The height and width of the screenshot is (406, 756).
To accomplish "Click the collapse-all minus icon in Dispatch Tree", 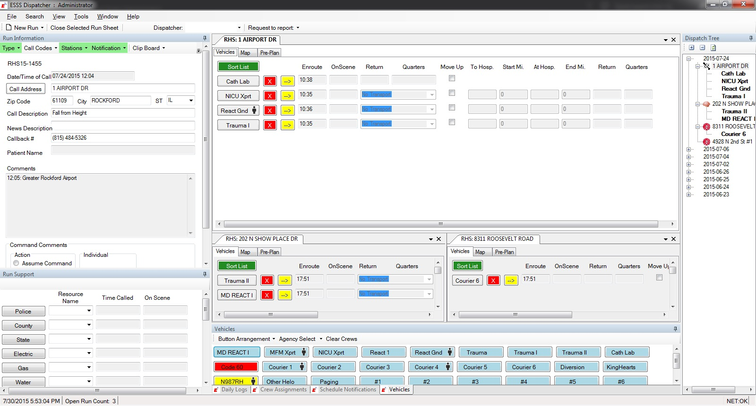I will 702,48.
